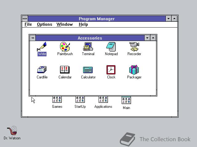Image resolution: width=197 pixels, height=147 pixels.
Task: Click the Applications group label
Action: click(103, 107)
